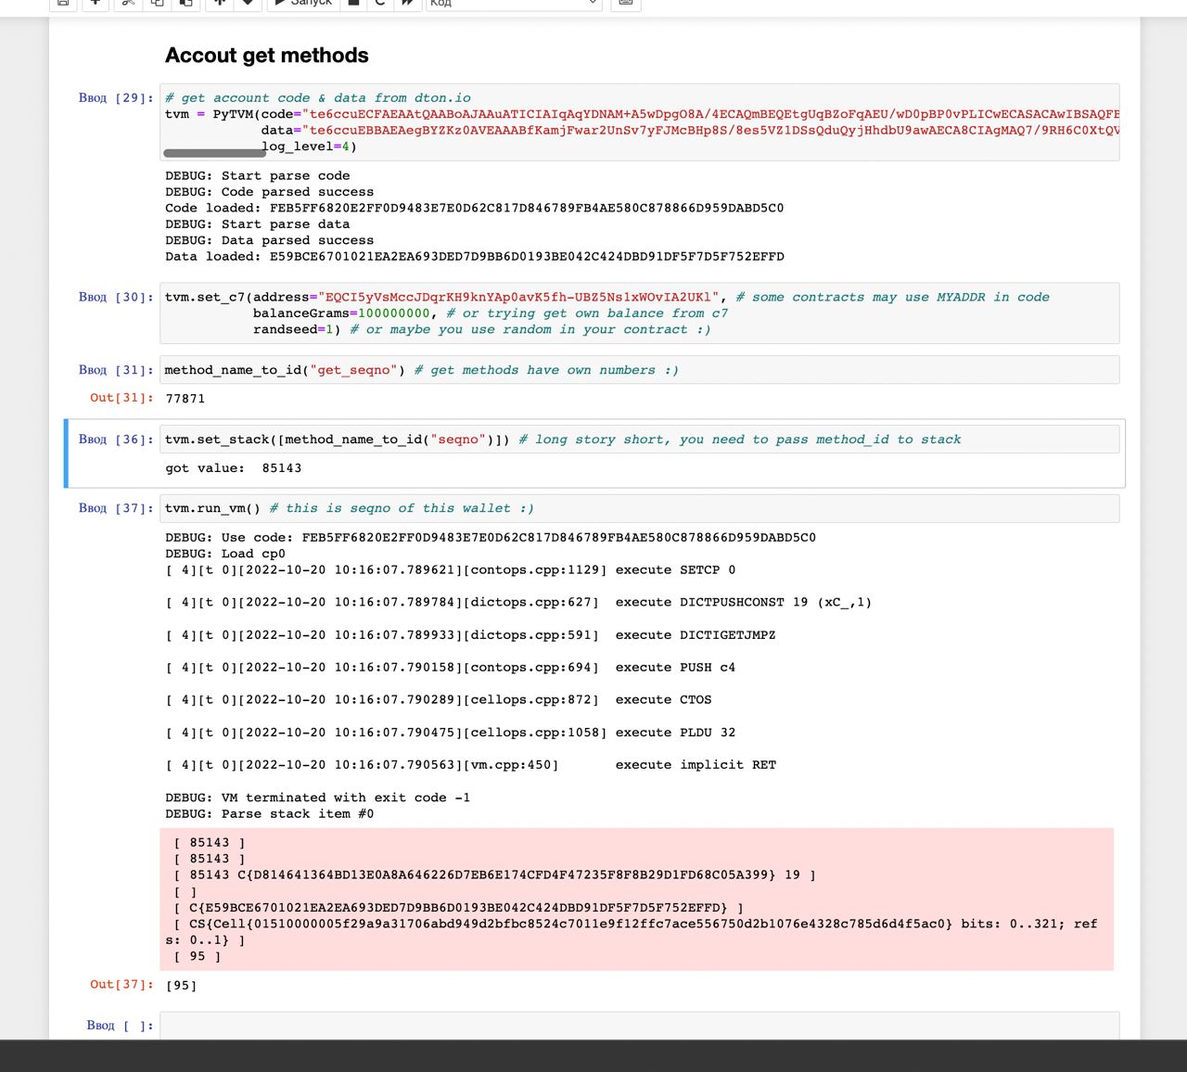Image resolution: width=1187 pixels, height=1072 pixels.
Task: Click the 'execute DICTPUSHCONST 19' log line
Action: pos(518,603)
